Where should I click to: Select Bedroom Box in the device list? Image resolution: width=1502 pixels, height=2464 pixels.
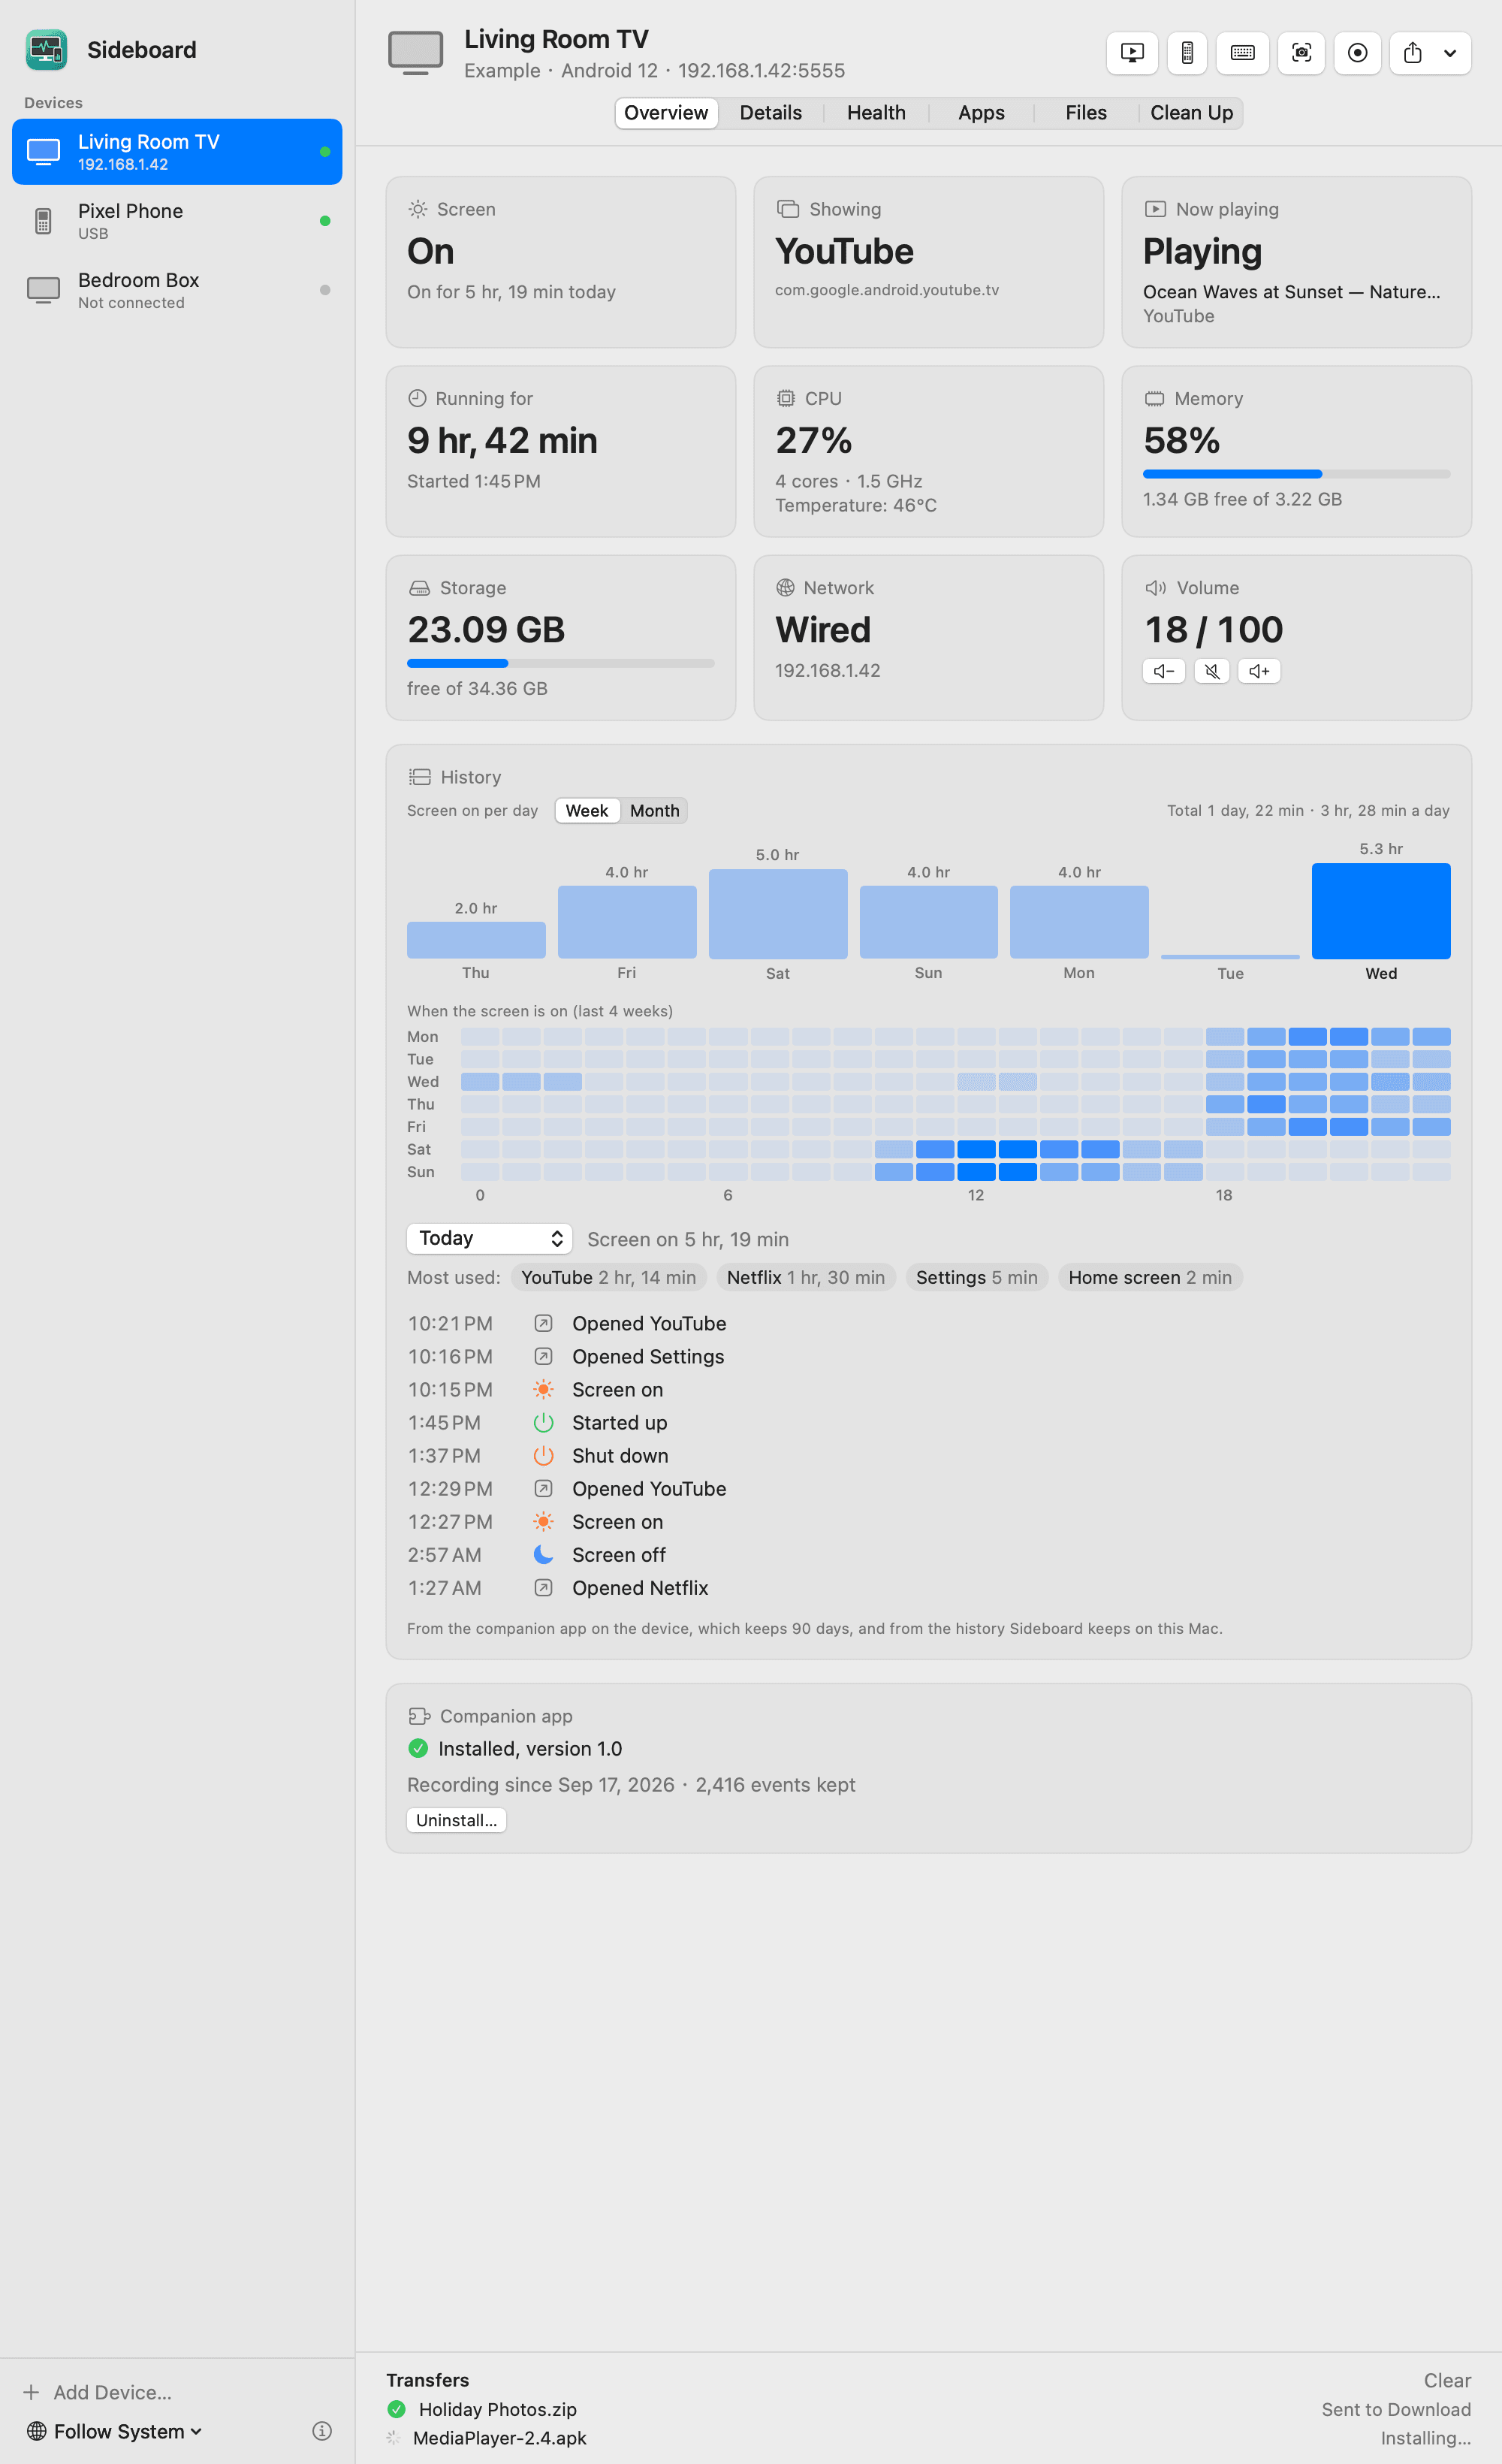(x=177, y=290)
